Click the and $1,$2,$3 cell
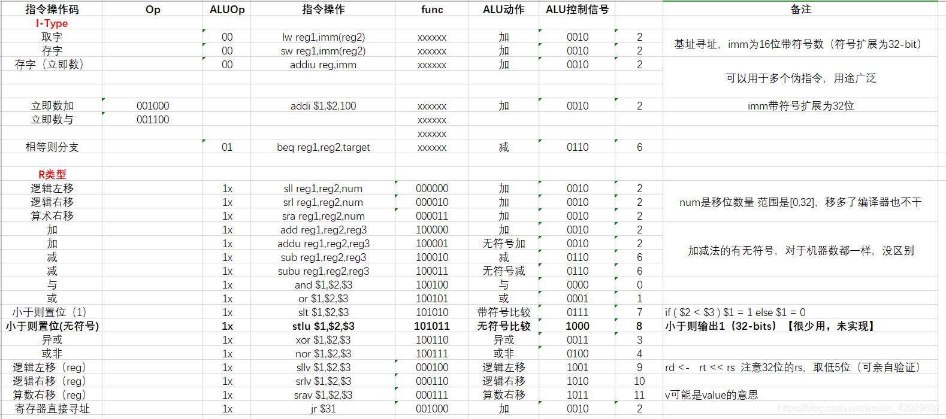The height and width of the screenshot is (419, 946). click(x=323, y=285)
